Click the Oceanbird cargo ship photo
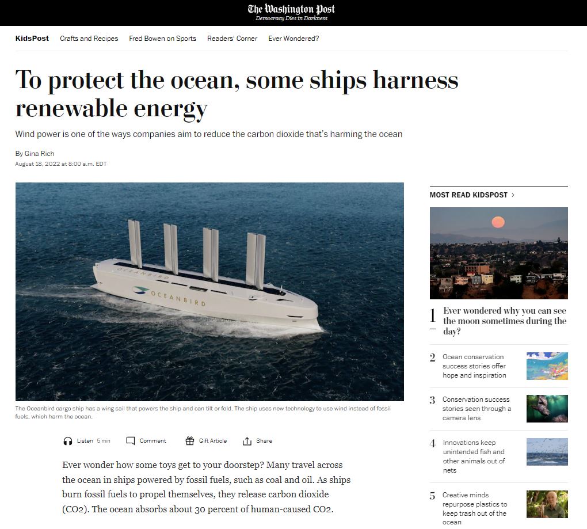Image resolution: width=587 pixels, height=529 pixels. (x=209, y=292)
